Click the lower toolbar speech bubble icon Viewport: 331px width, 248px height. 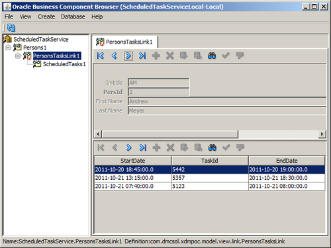[240, 147]
